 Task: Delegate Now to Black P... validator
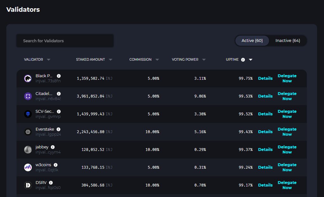(x=287, y=78)
